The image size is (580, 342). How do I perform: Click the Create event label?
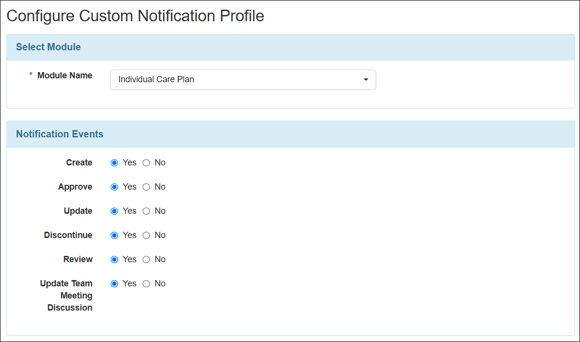pos(79,163)
